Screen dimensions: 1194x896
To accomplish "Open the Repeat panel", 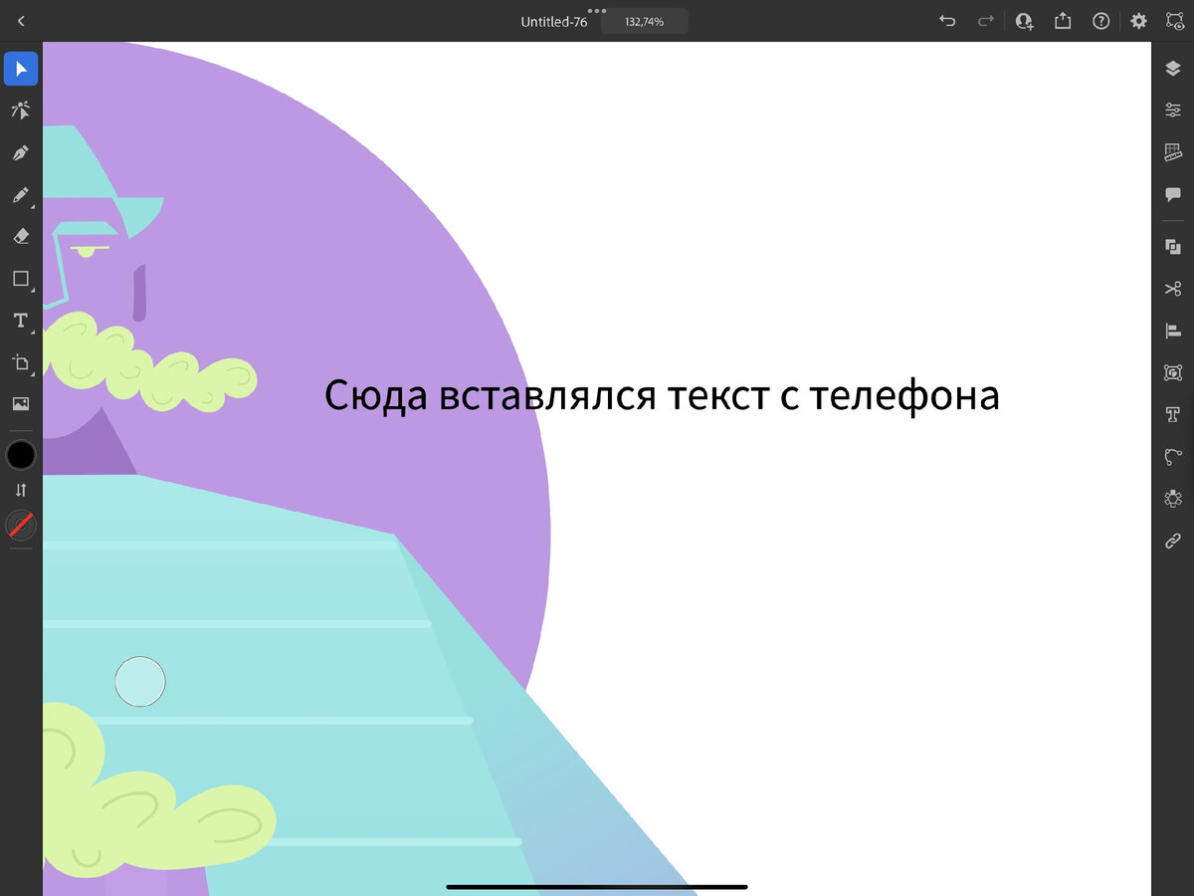I will tap(1173, 499).
